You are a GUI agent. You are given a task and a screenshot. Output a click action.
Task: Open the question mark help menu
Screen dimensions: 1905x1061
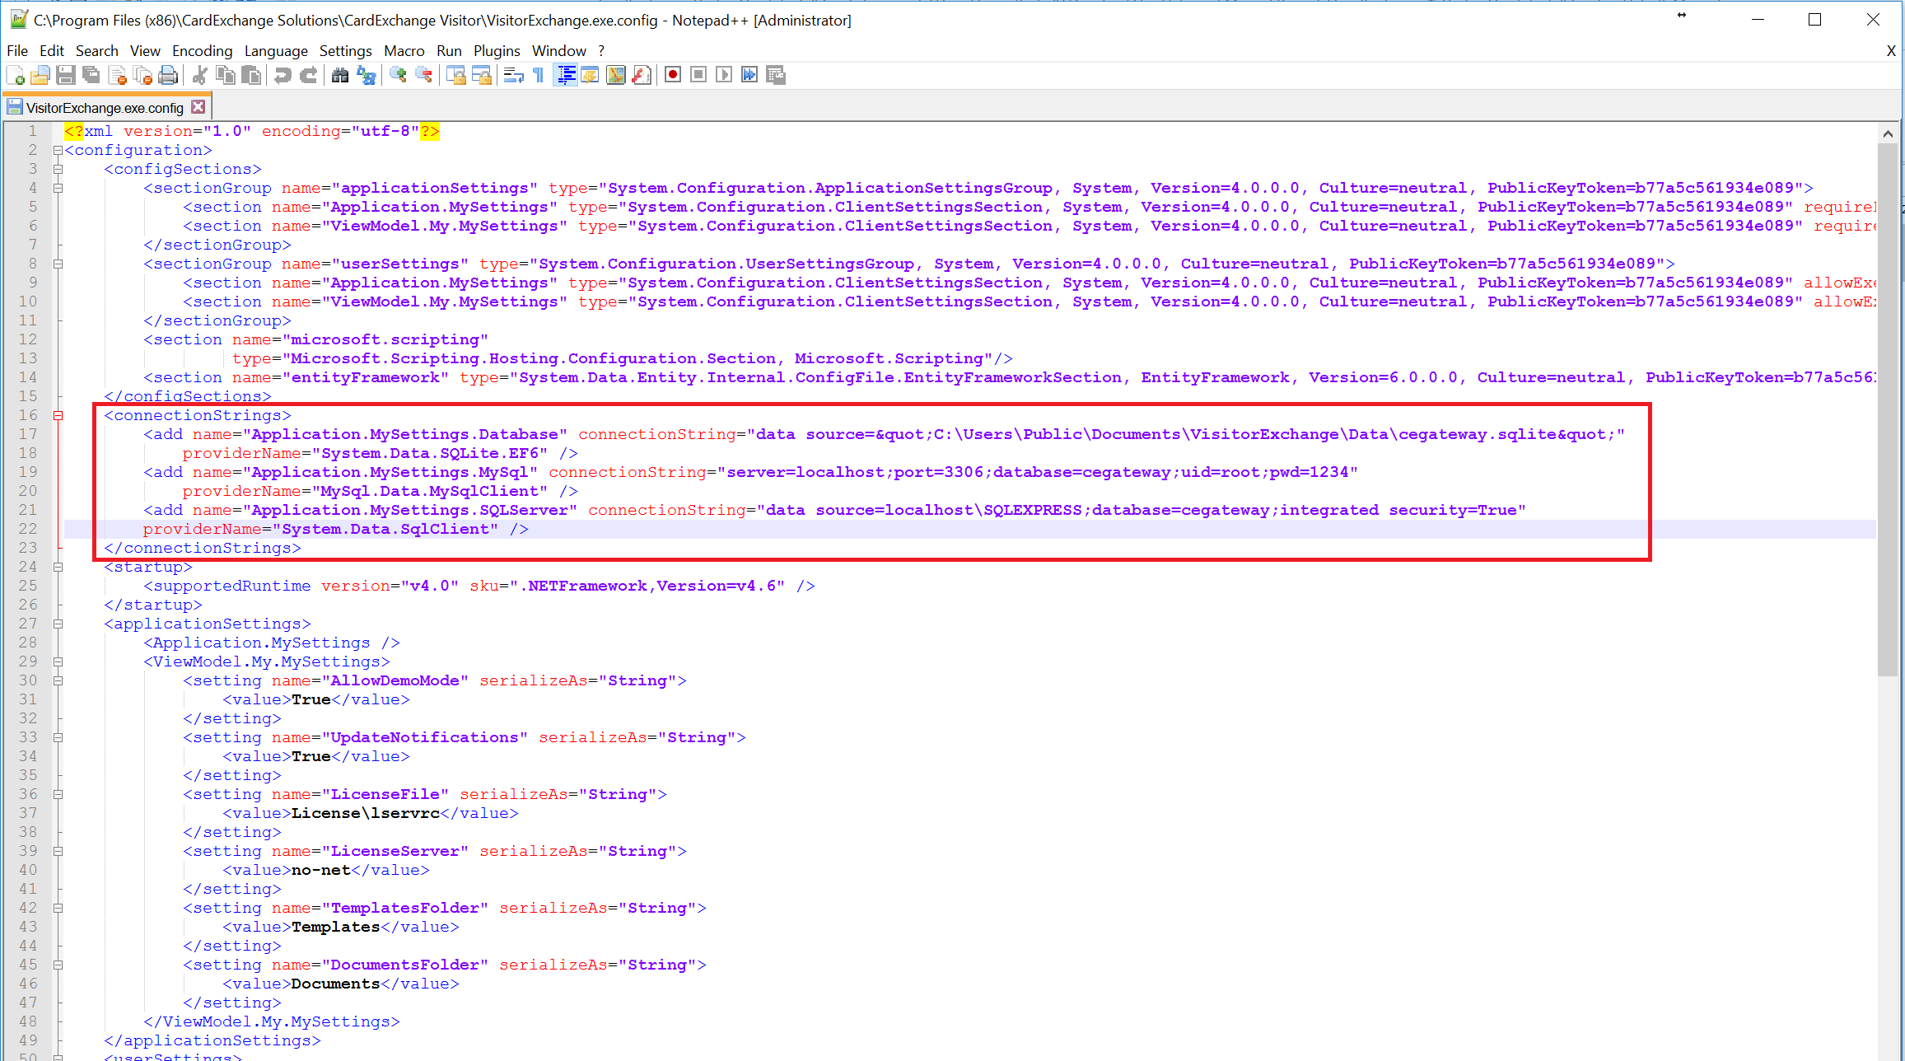tap(601, 51)
